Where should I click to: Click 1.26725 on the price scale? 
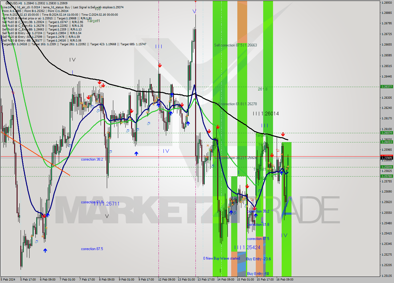[x=387, y=34]
